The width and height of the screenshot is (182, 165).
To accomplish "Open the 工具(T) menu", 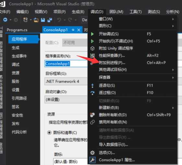I will [x=136, y=12].
